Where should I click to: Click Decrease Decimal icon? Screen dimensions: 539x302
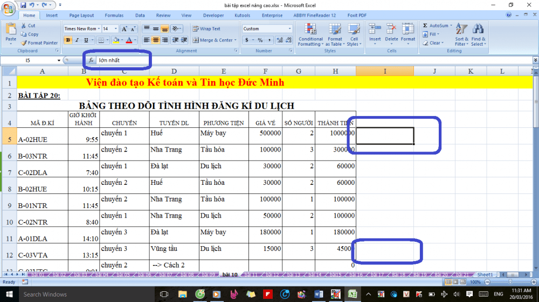(288, 40)
